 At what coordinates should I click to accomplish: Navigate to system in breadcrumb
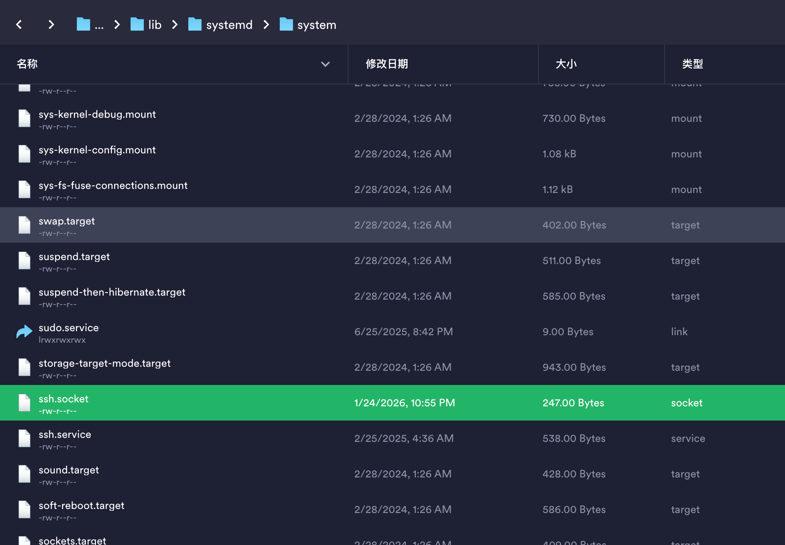(x=317, y=25)
